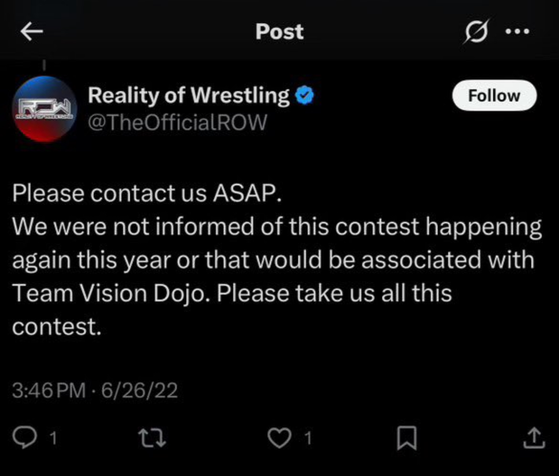
Task: Click the blue verified badge
Action: (x=304, y=96)
